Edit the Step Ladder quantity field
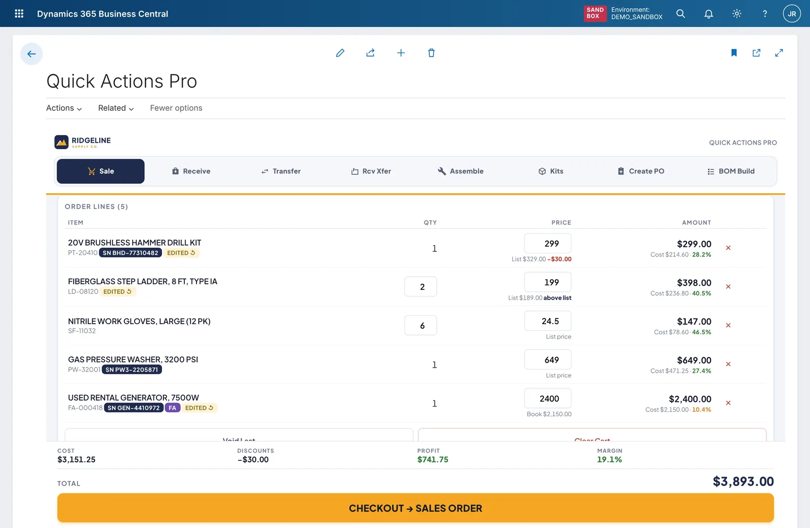The height and width of the screenshot is (528, 810). (421, 287)
